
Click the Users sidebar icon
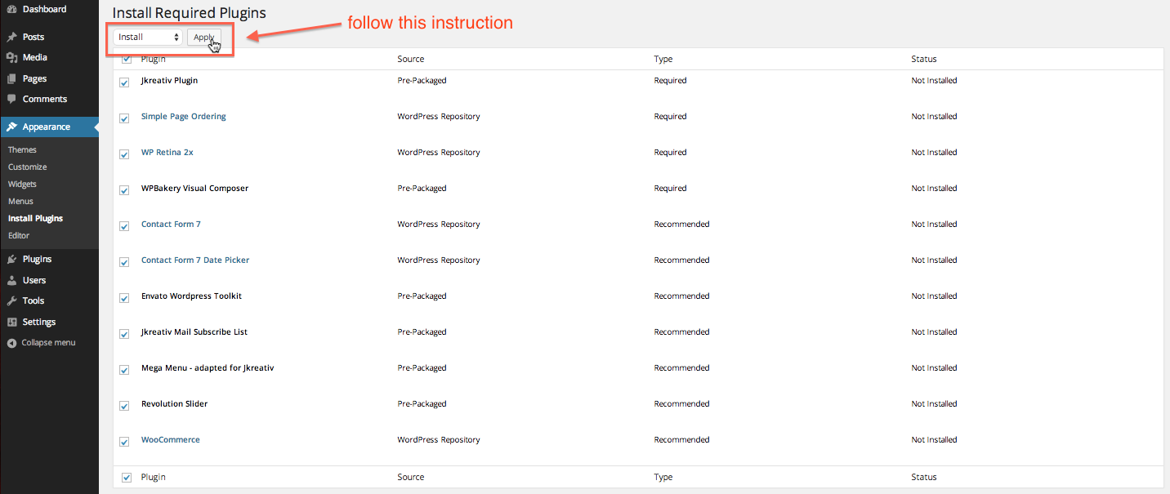13,279
